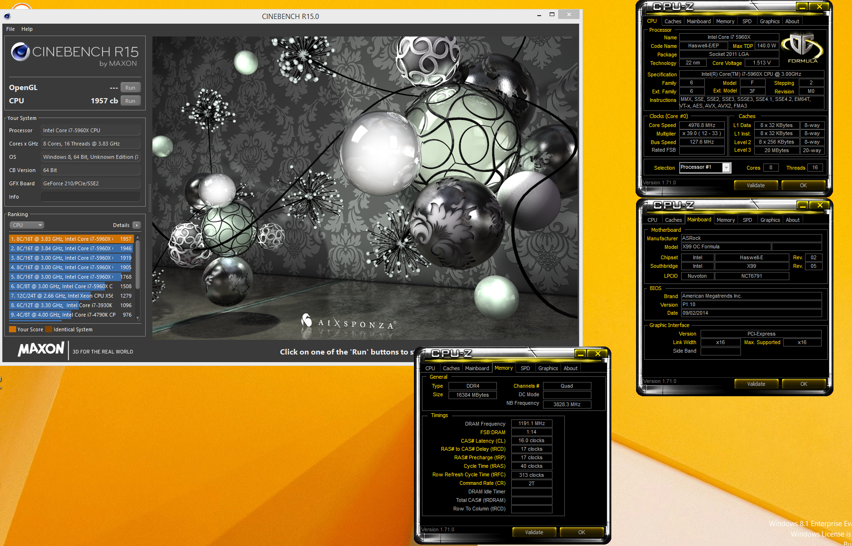The height and width of the screenshot is (546, 852).
Task: Click OK in the CPU-Z CPU window
Action: pos(803,185)
